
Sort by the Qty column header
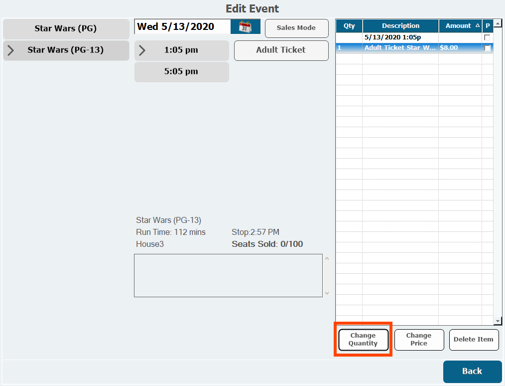tap(349, 26)
